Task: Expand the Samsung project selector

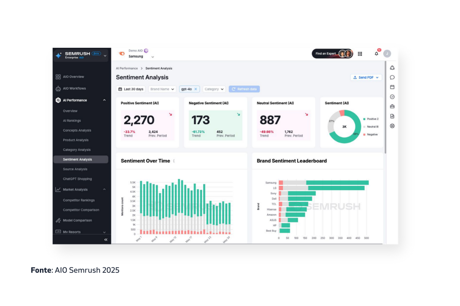Action: [153, 57]
